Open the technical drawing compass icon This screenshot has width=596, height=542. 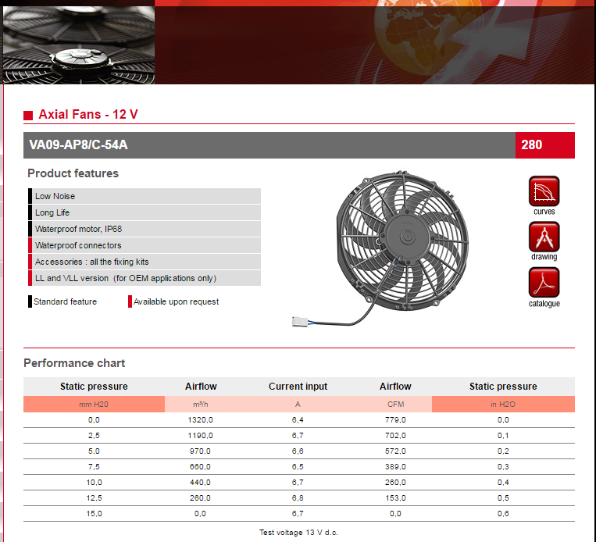tap(544, 237)
